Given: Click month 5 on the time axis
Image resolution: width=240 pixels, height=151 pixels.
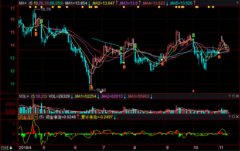Looking at the screenshot, I should [44, 148].
